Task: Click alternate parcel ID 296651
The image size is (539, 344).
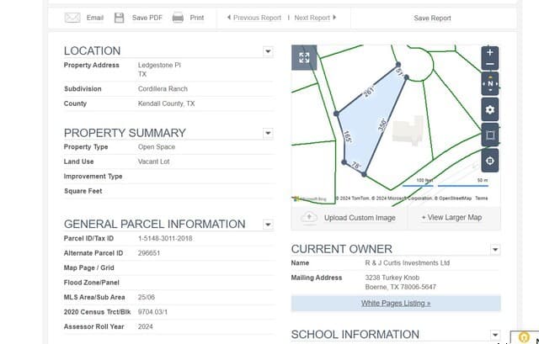Action: point(149,253)
